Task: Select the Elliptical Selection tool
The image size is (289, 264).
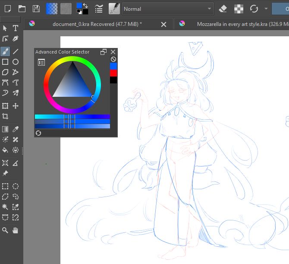Action: [x=16, y=186]
